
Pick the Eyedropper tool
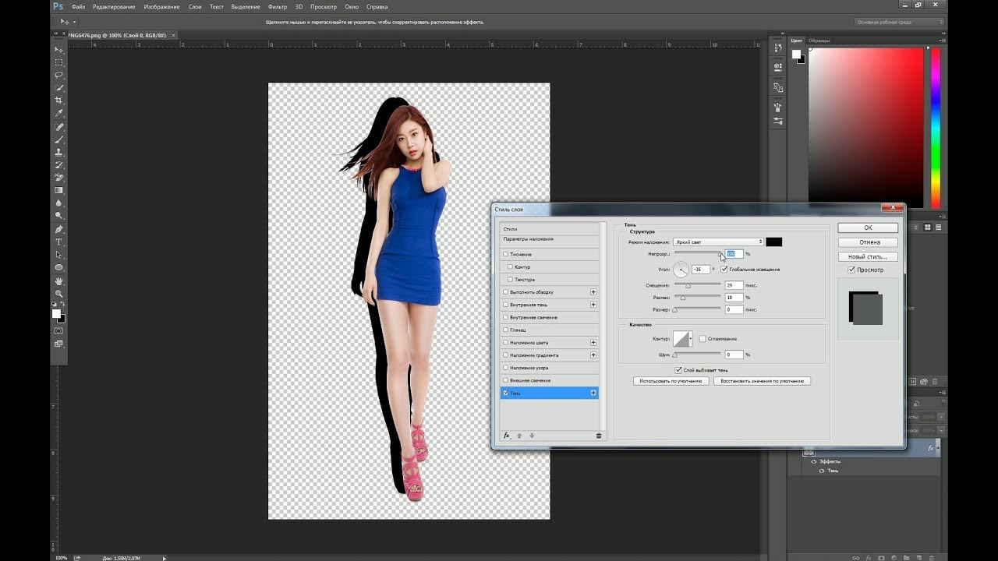[59, 114]
